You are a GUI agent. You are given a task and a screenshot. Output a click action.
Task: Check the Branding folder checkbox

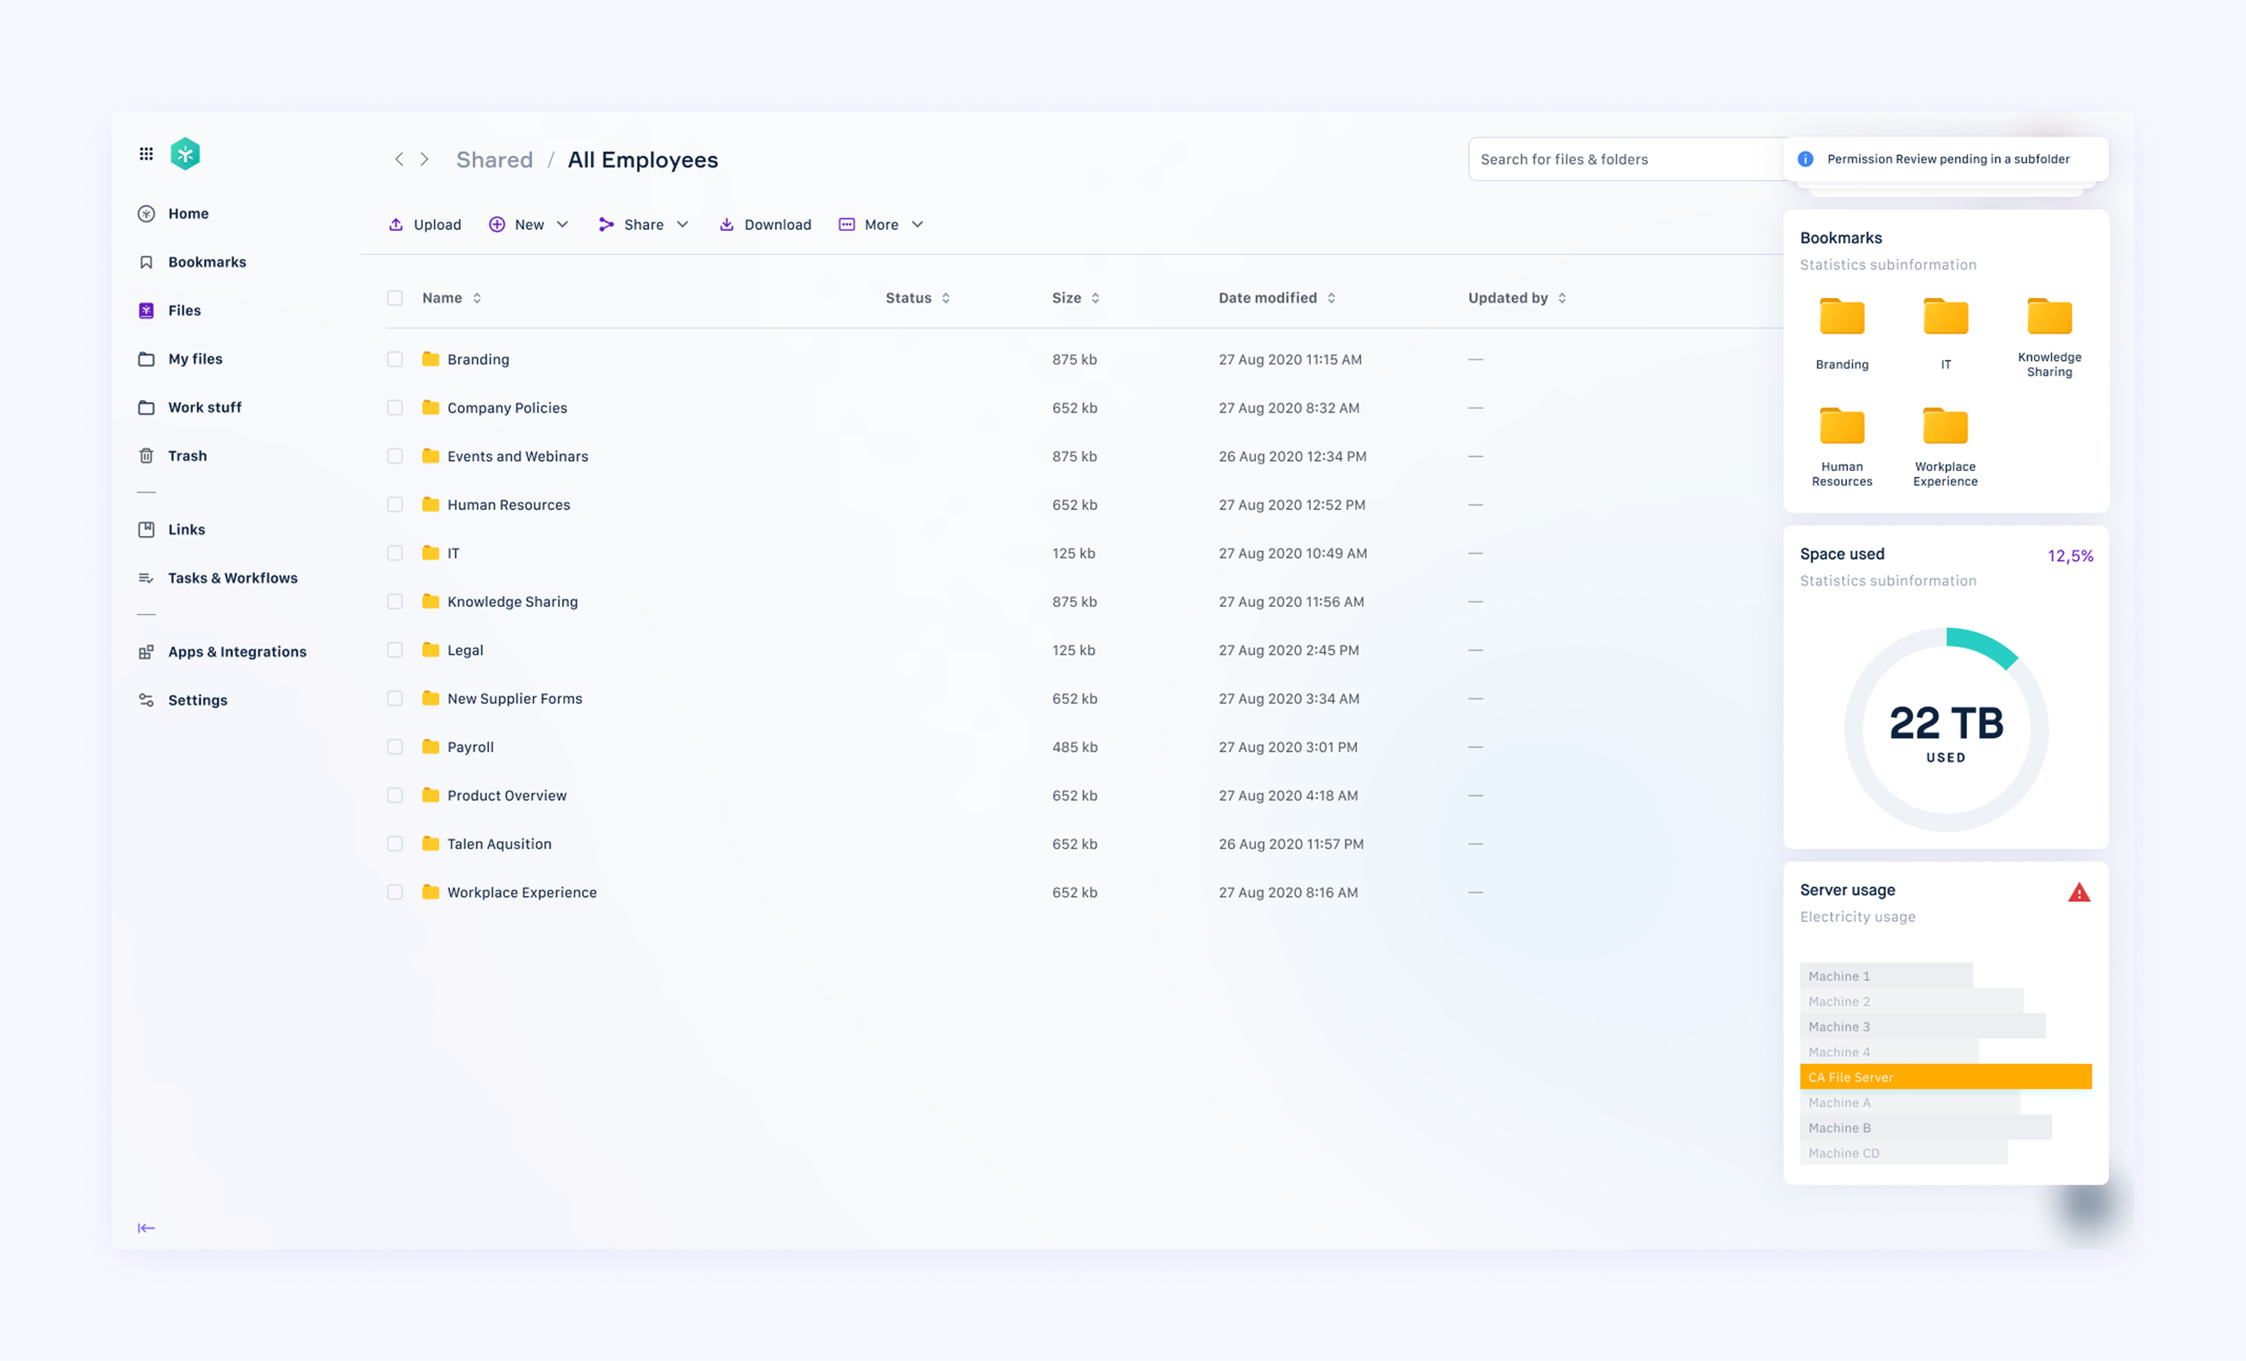click(x=395, y=359)
